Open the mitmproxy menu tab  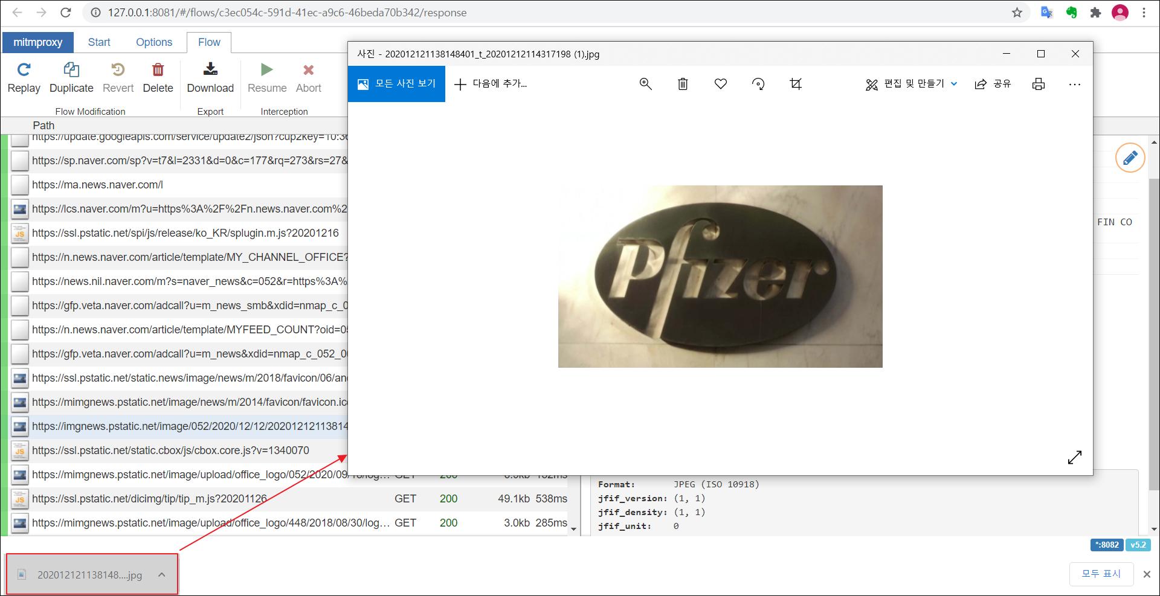click(38, 42)
